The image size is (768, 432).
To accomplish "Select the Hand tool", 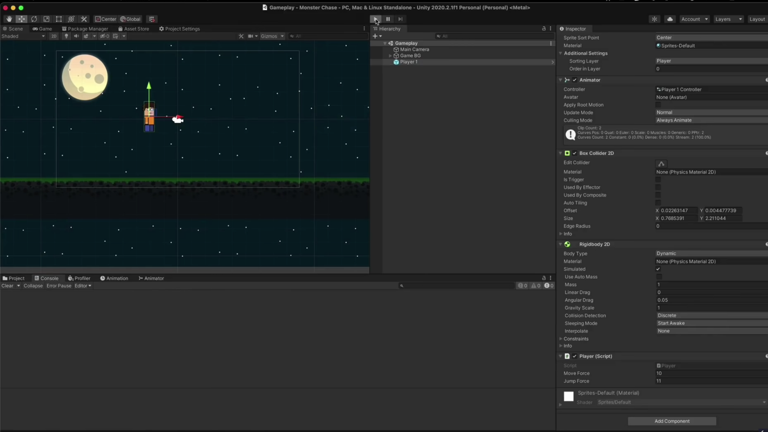I will pyautogui.click(x=9, y=19).
